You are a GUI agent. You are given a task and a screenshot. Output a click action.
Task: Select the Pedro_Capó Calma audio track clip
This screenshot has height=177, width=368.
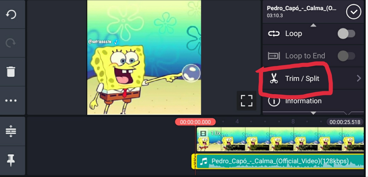279,161
